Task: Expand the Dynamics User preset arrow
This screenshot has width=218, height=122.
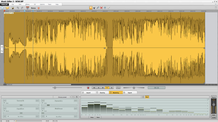Action: 43,103
